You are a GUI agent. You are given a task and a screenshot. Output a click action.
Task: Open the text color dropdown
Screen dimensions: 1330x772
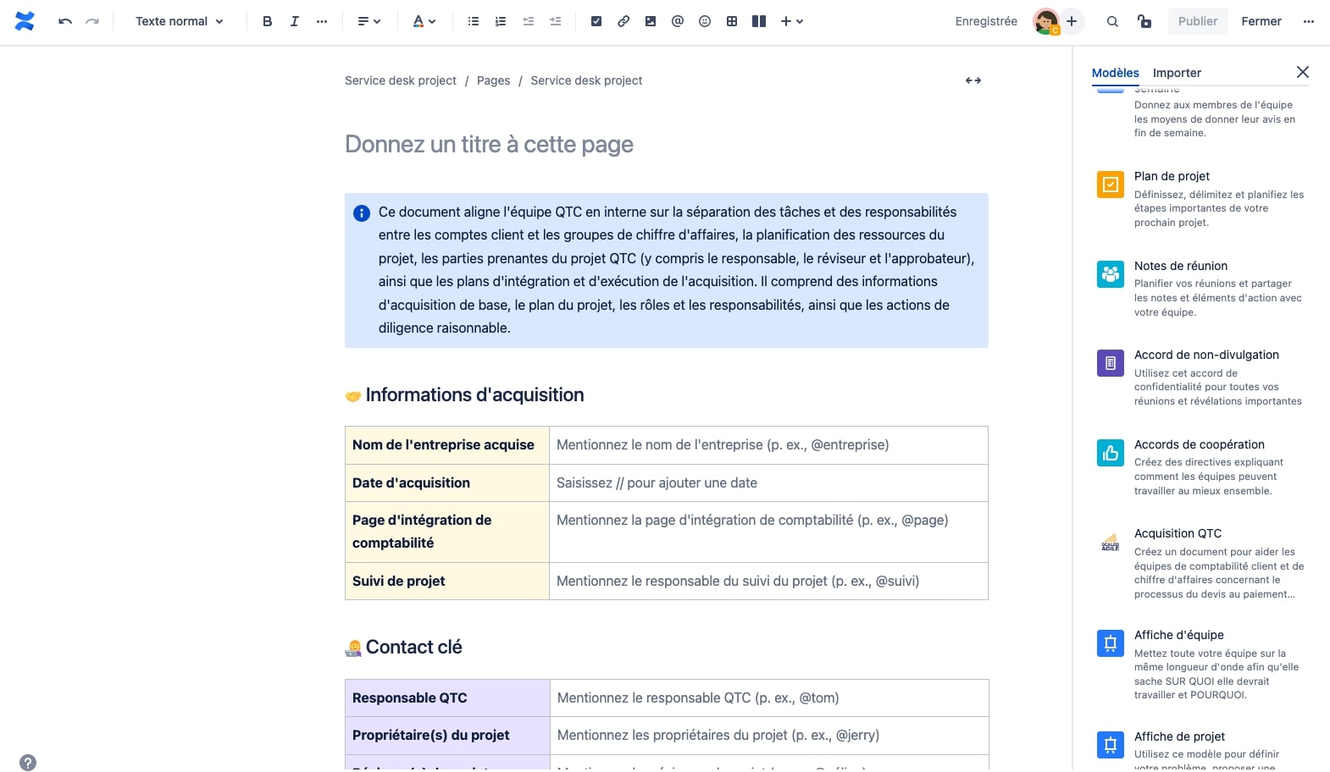click(424, 21)
